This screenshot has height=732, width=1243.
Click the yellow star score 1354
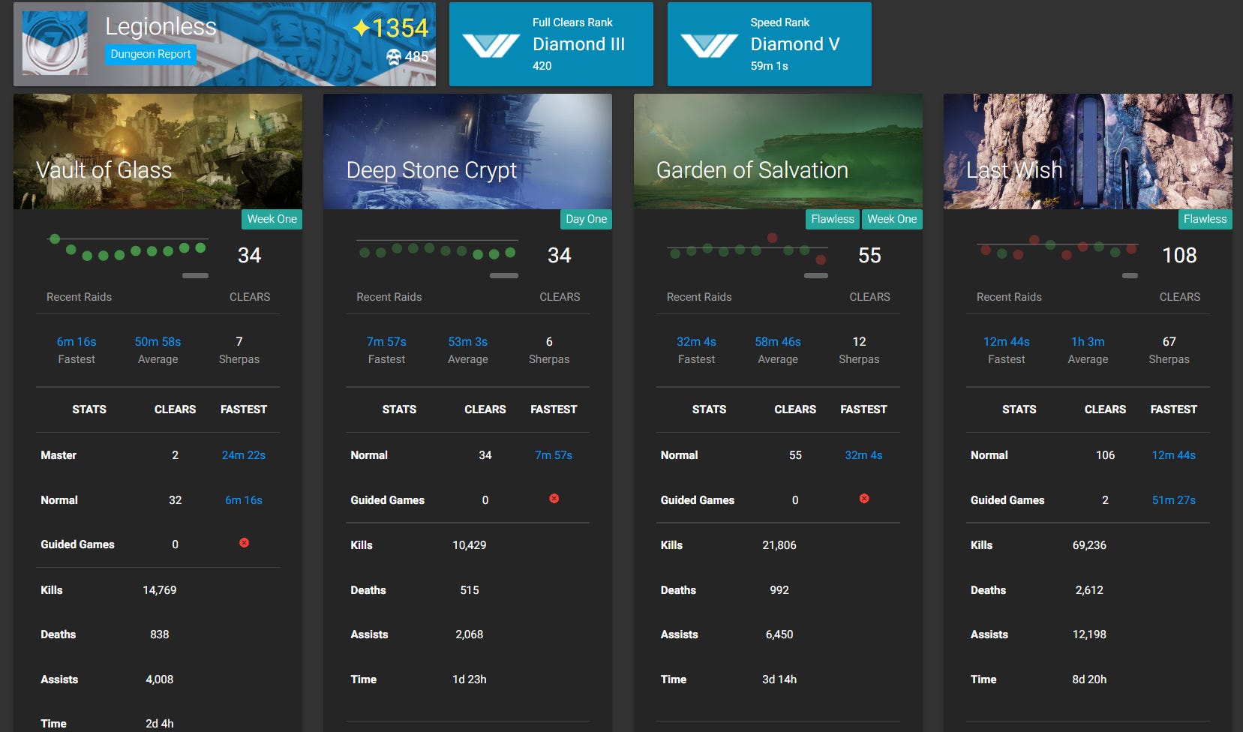point(391,28)
